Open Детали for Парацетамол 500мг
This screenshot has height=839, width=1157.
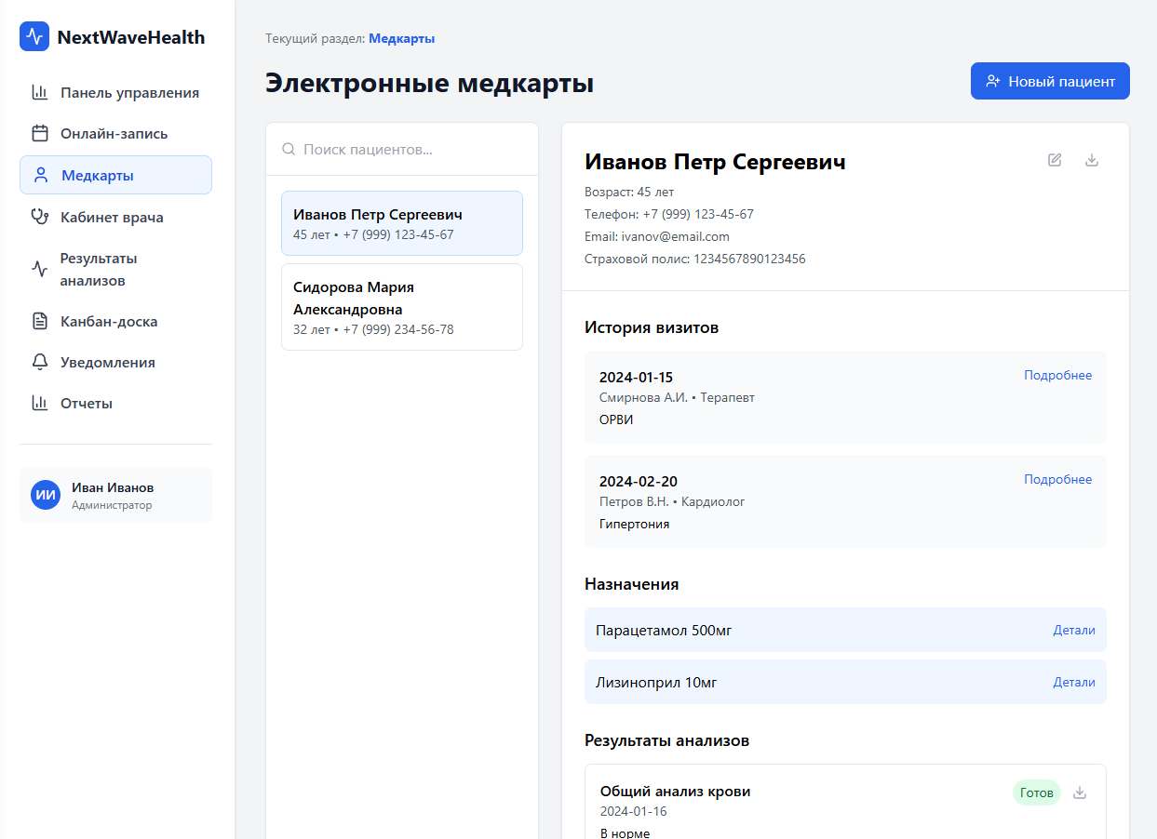click(x=1074, y=630)
